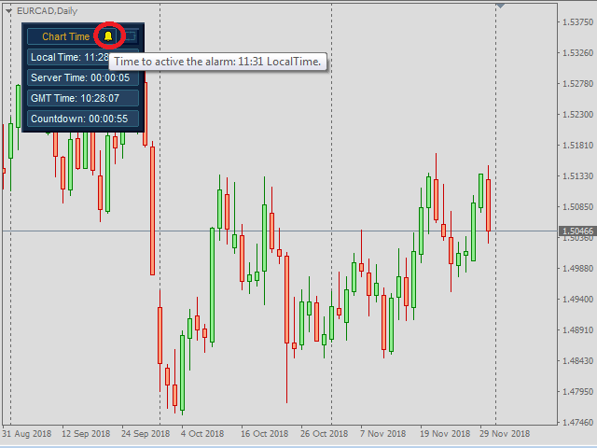Screen dimensions: 597x448
Task: Select the Local Time row
Action: pyautogui.click(x=83, y=57)
